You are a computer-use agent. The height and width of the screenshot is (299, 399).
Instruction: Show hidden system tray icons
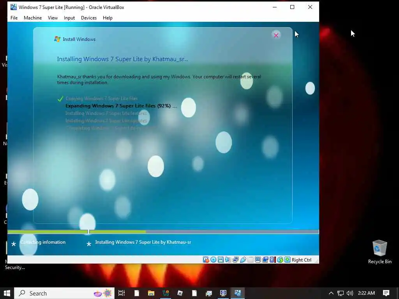[331, 293]
